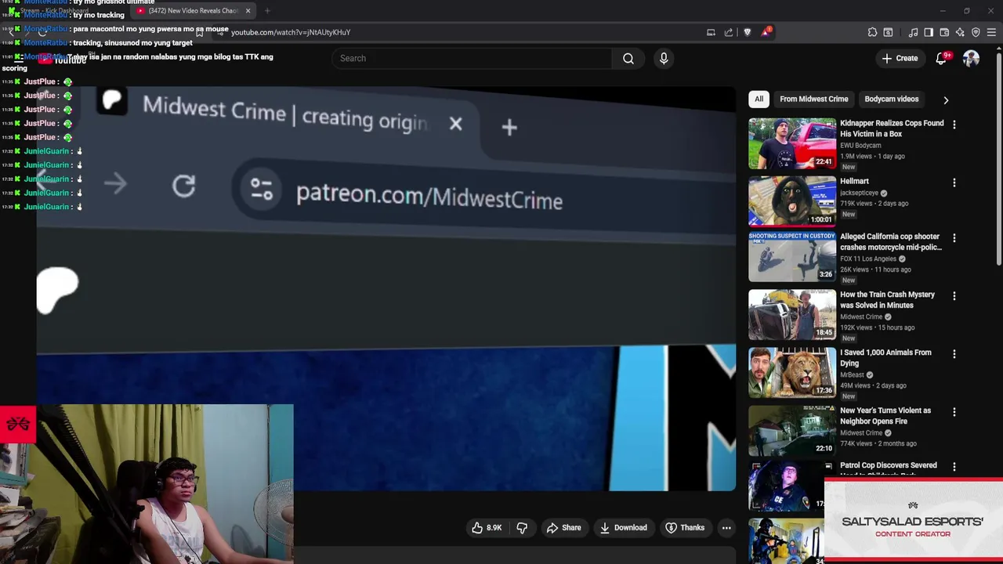Viewport: 1003px width, 564px height.
Task: Open FOX 11 Los Angeles channel name
Action: [868, 258]
